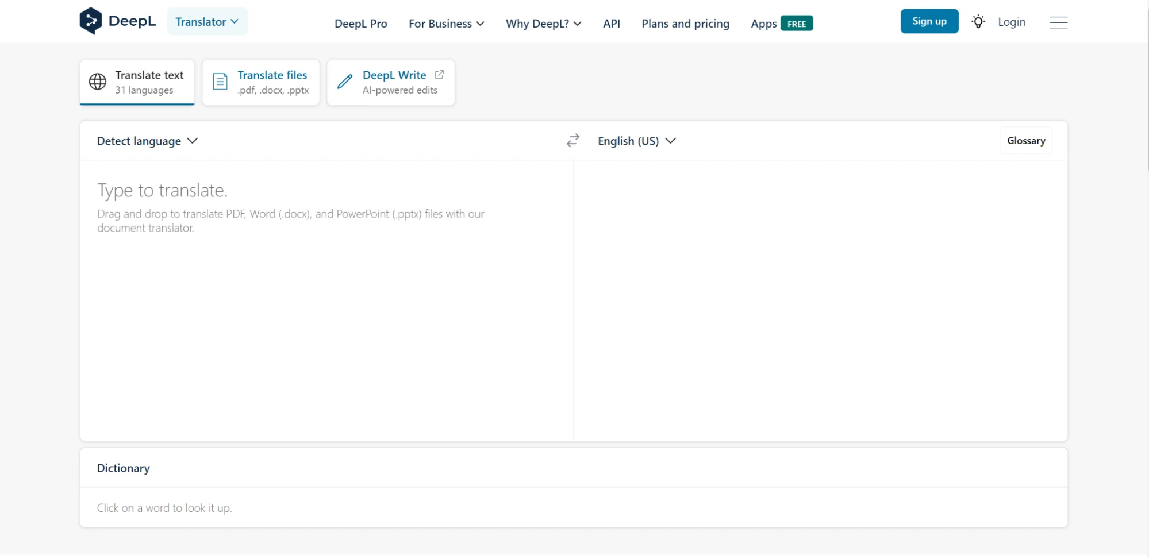Open the hamburger menu

1058,22
